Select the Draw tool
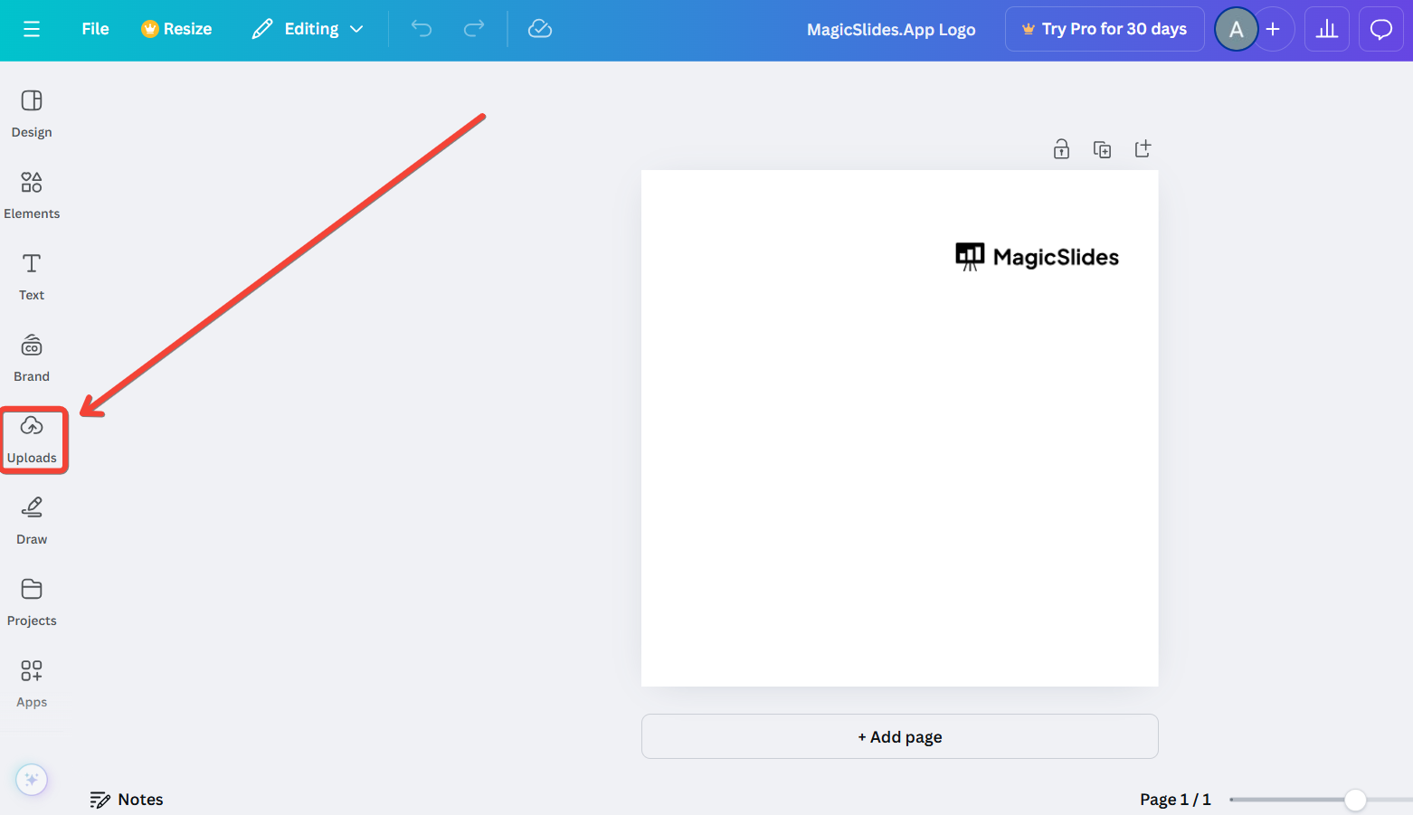This screenshot has height=815, width=1413. tap(32, 521)
